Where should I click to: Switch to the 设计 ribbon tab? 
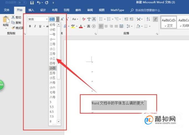click(43, 10)
